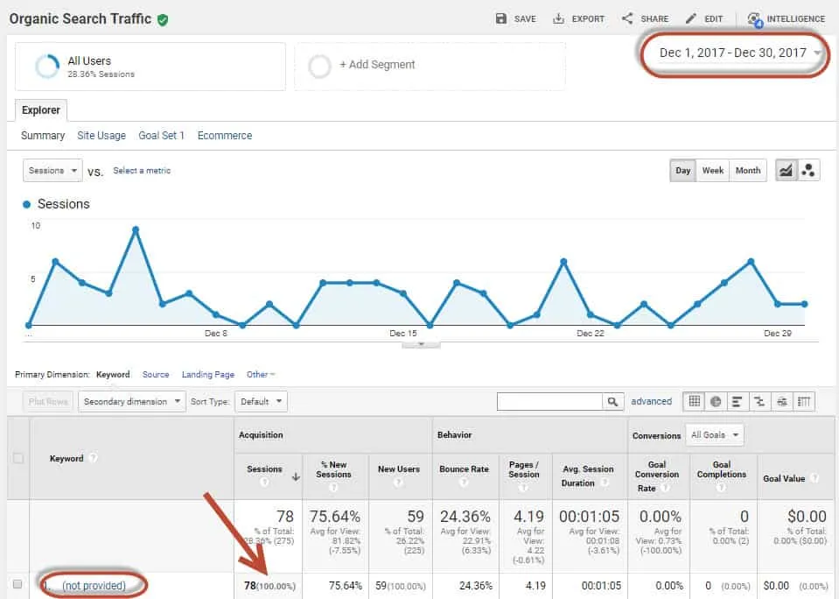This screenshot has width=839, height=599.
Task: Tick the checkbox for the (not provided) row
Action: pos(17,585)
